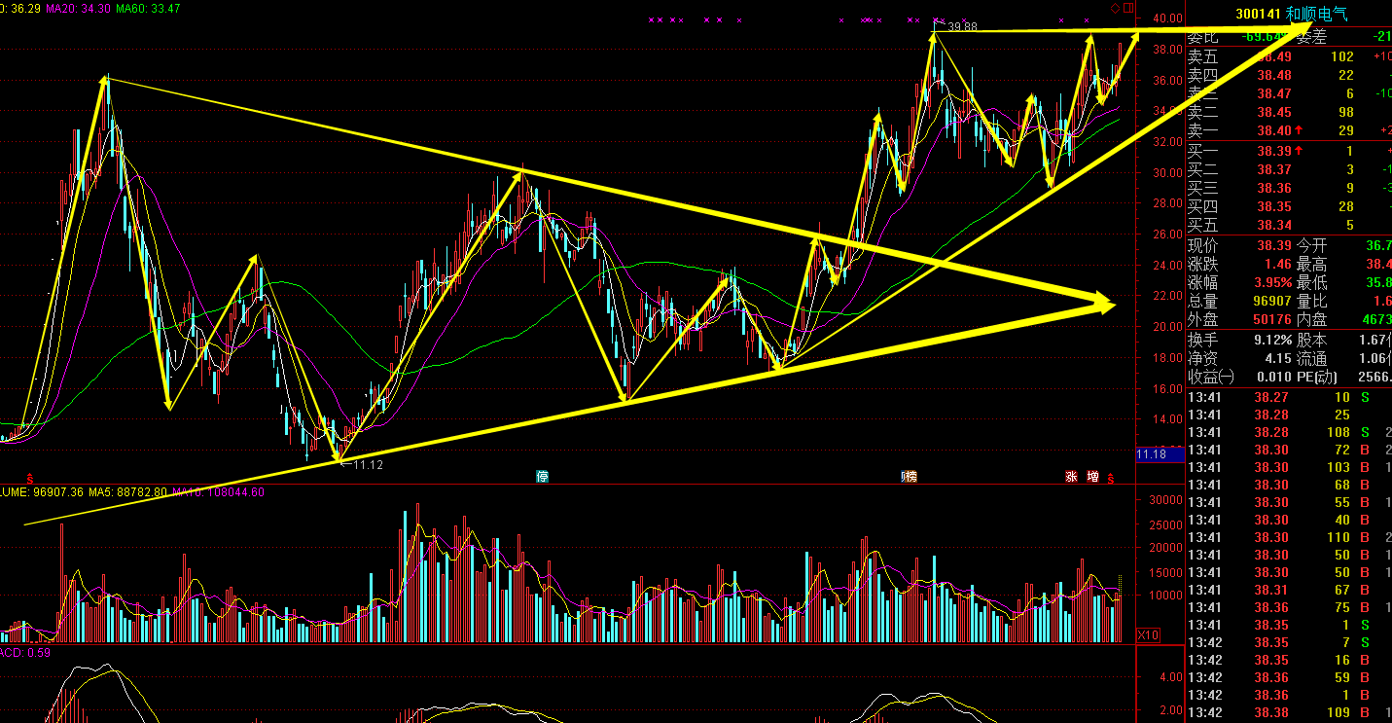Click the 现价 38.39 current price value
Image resolution: width=1392 pixels, height=723 pixels.
(x=1274, y=246)
